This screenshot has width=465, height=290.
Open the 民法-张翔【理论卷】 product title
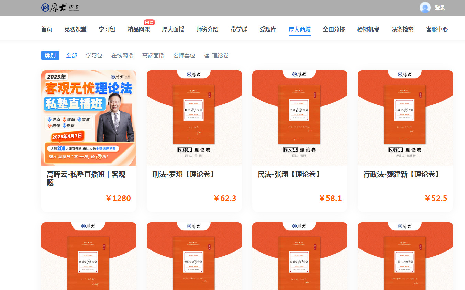[290, 174]
